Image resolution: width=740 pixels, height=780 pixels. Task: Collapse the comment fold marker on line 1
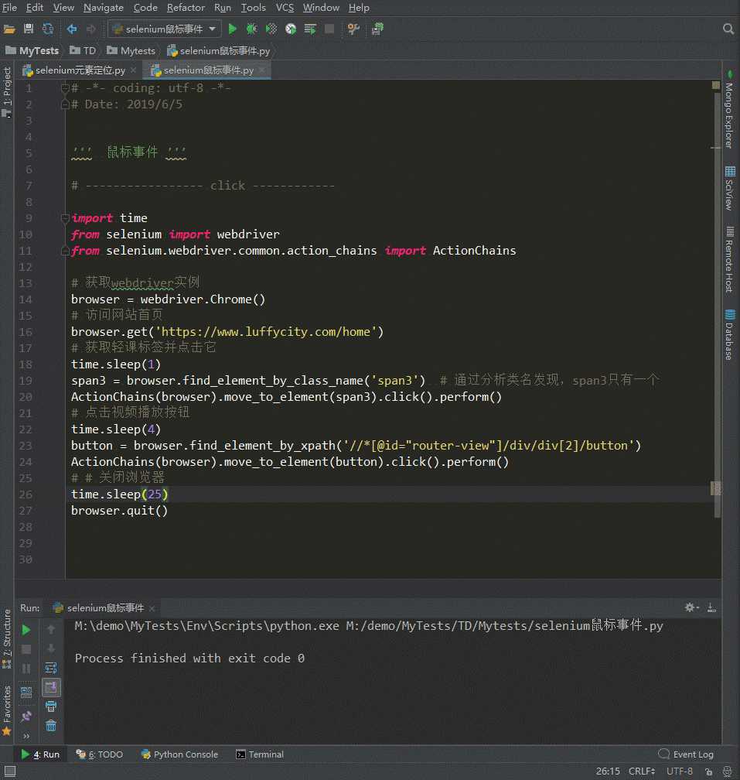coord(65,88)
